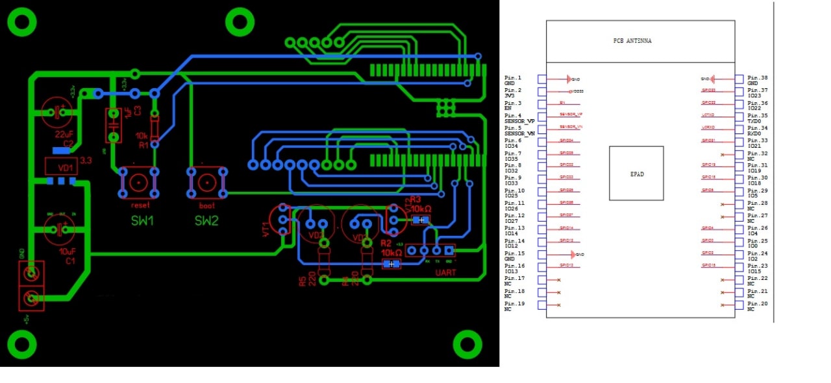Click the 'Pin.4 SENSOR_VP' label

tap(519, 118)
